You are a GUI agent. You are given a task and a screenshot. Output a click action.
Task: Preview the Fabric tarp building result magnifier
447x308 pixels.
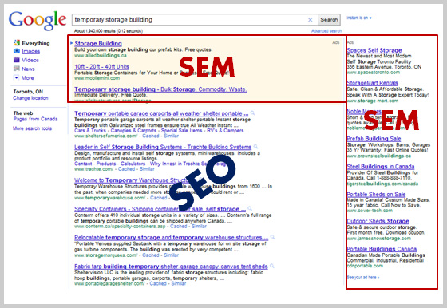[x=272, y=267]
